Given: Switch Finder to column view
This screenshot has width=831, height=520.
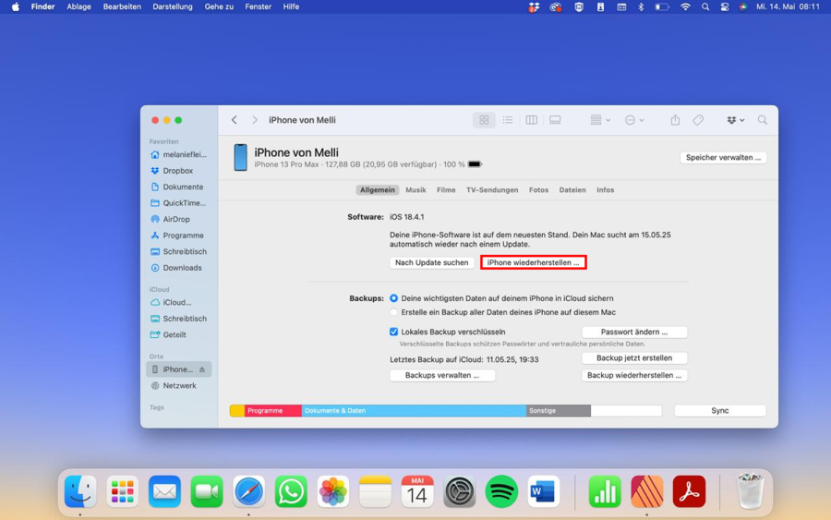Looking at the screenshot, I should (532, 120).
